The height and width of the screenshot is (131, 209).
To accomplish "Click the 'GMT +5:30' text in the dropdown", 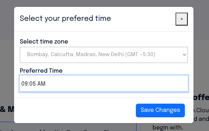I will coord(140,54).
